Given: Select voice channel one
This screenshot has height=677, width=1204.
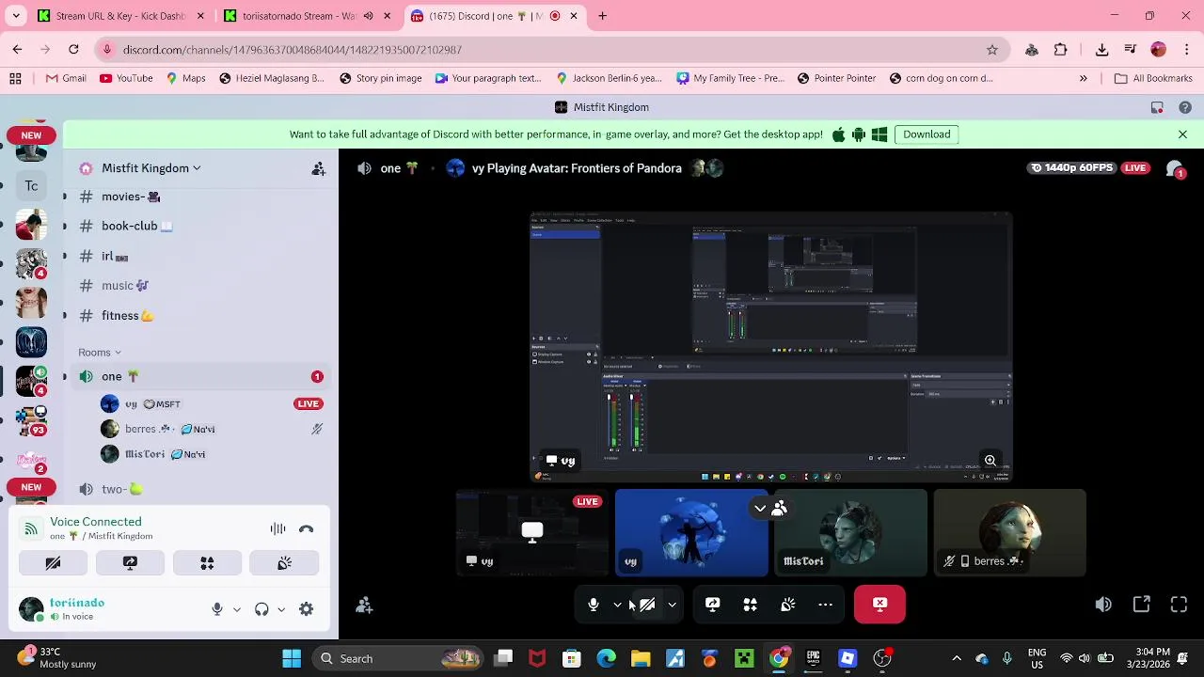Looking at the screenshot, I should click(202, 377).
